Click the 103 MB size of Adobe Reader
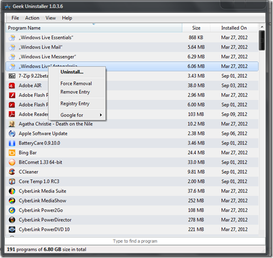Image resolution: width=273 pixels, height=258 pixels. point(196,114)
